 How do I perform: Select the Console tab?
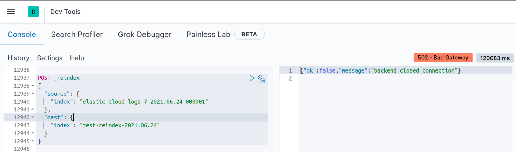[22, 34]
